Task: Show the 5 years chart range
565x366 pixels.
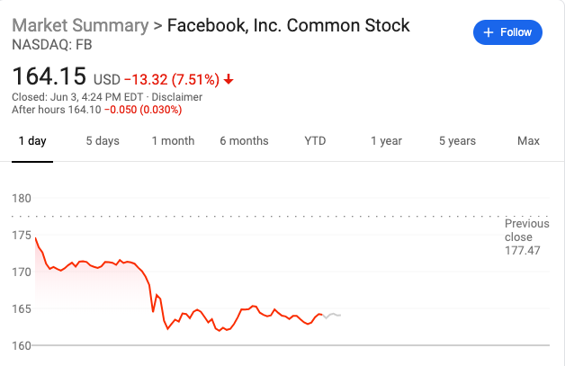Action: pyautogui.click(x=457, y=141)
